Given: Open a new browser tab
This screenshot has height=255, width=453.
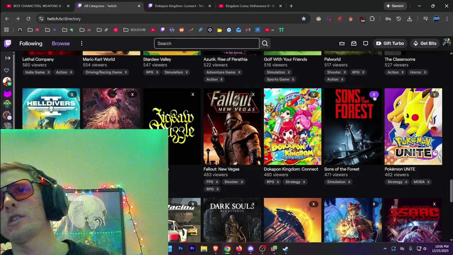Looking at the screenshot, I should [x=291, y=6].
